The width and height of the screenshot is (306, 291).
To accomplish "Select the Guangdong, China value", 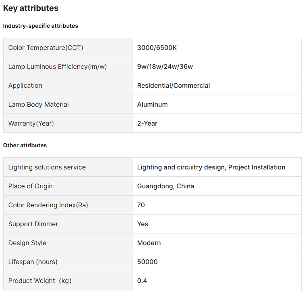I will coord(165,186).
